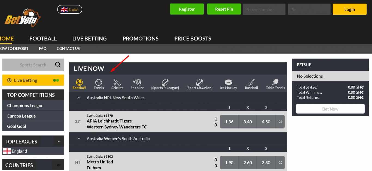Collapse Australia Women's South Australia section
The image size is (372, 171).
pos(79,139)
